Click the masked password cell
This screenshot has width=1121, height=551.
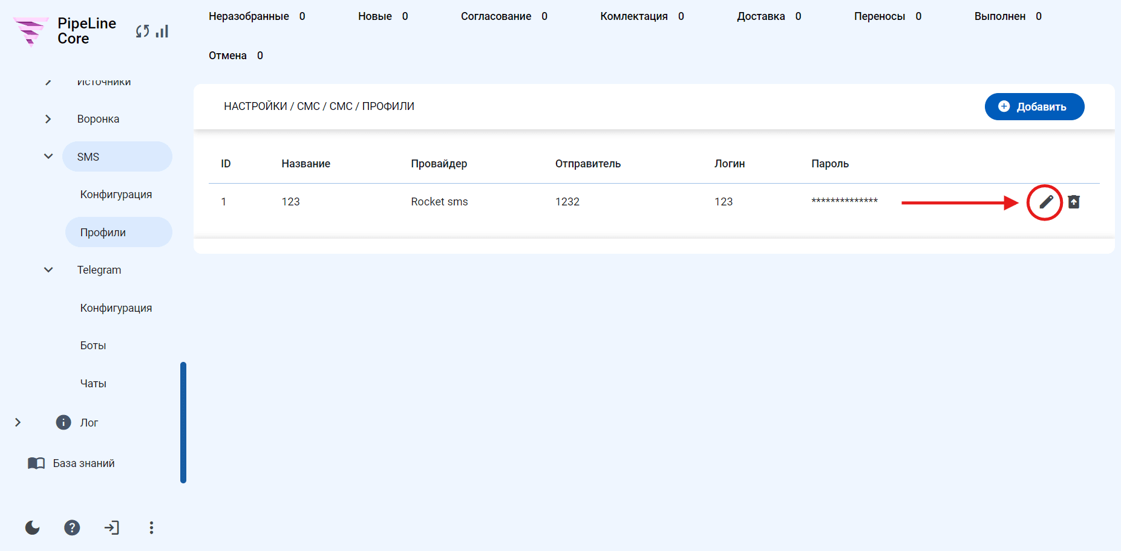[x=845, y=201]
